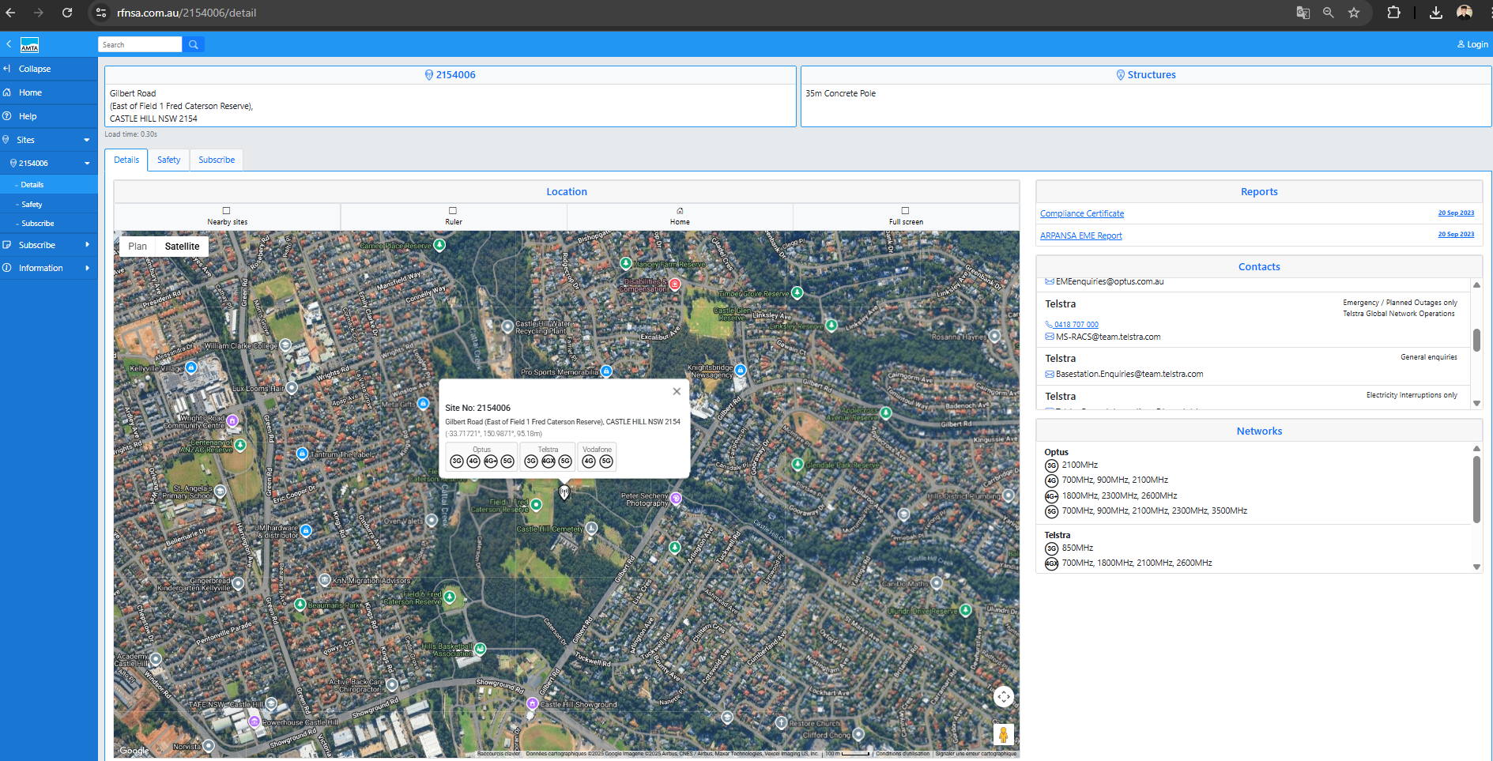
Task: Click the search magnifier button
Action: click(193, 45)
